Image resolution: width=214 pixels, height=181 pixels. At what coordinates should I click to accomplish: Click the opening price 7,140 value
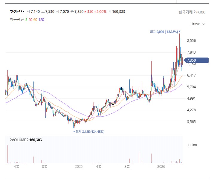pyautogui.click(x=35, y=12)
